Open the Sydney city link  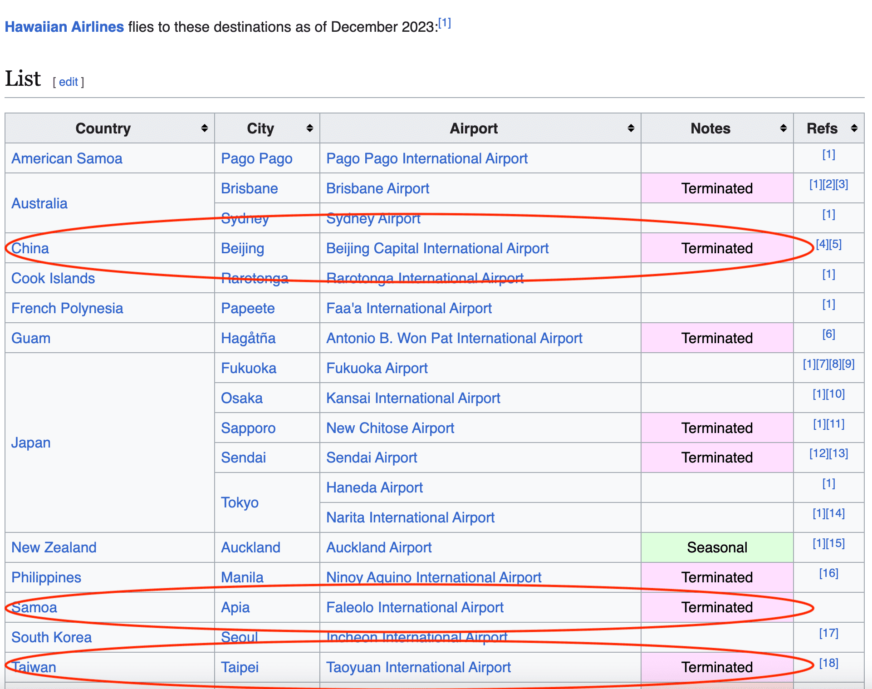pyautogui.click(x=245, y=218)
